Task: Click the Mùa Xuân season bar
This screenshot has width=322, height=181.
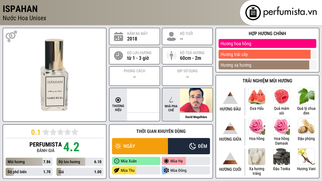Action: pos(136,161)
